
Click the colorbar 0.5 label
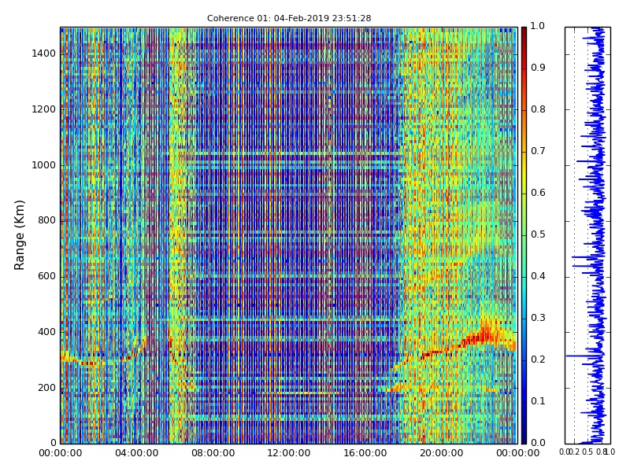point(538,234)
